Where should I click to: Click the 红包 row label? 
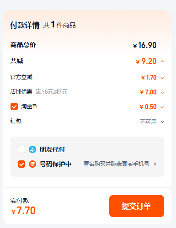[16, 121]
